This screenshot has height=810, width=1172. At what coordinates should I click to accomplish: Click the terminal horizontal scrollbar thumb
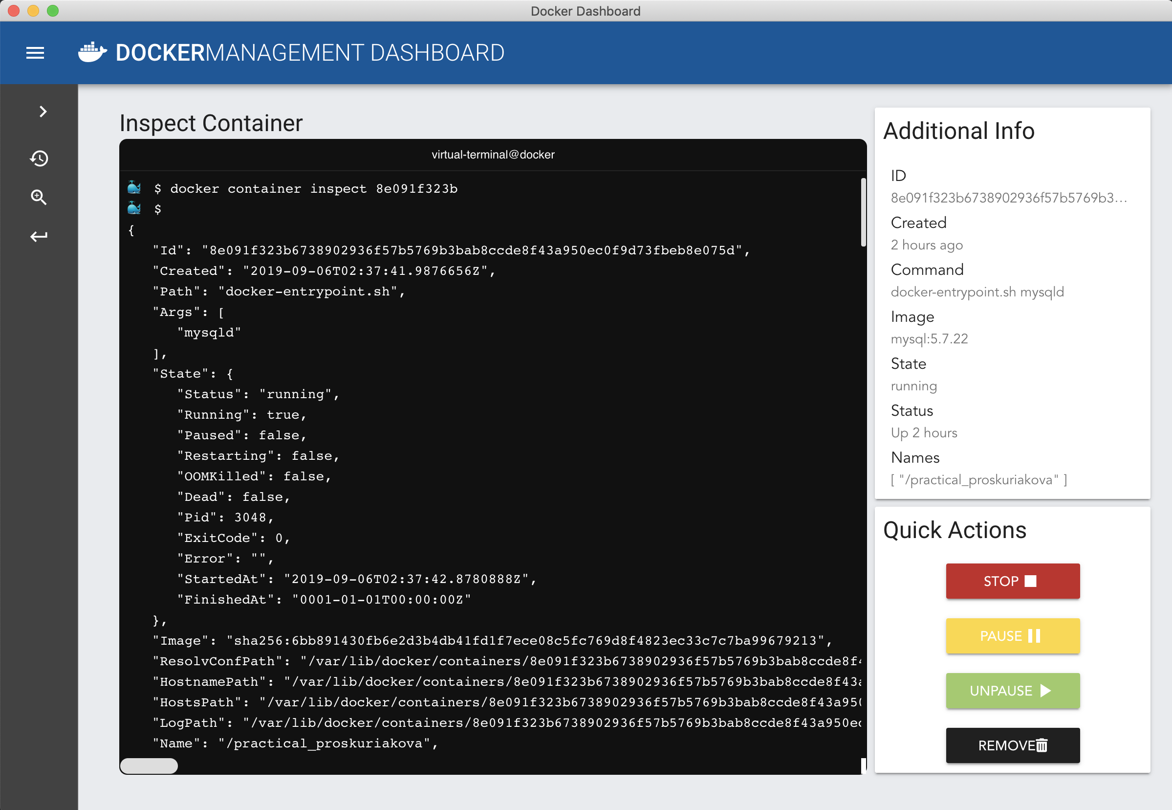coord(149,766)
